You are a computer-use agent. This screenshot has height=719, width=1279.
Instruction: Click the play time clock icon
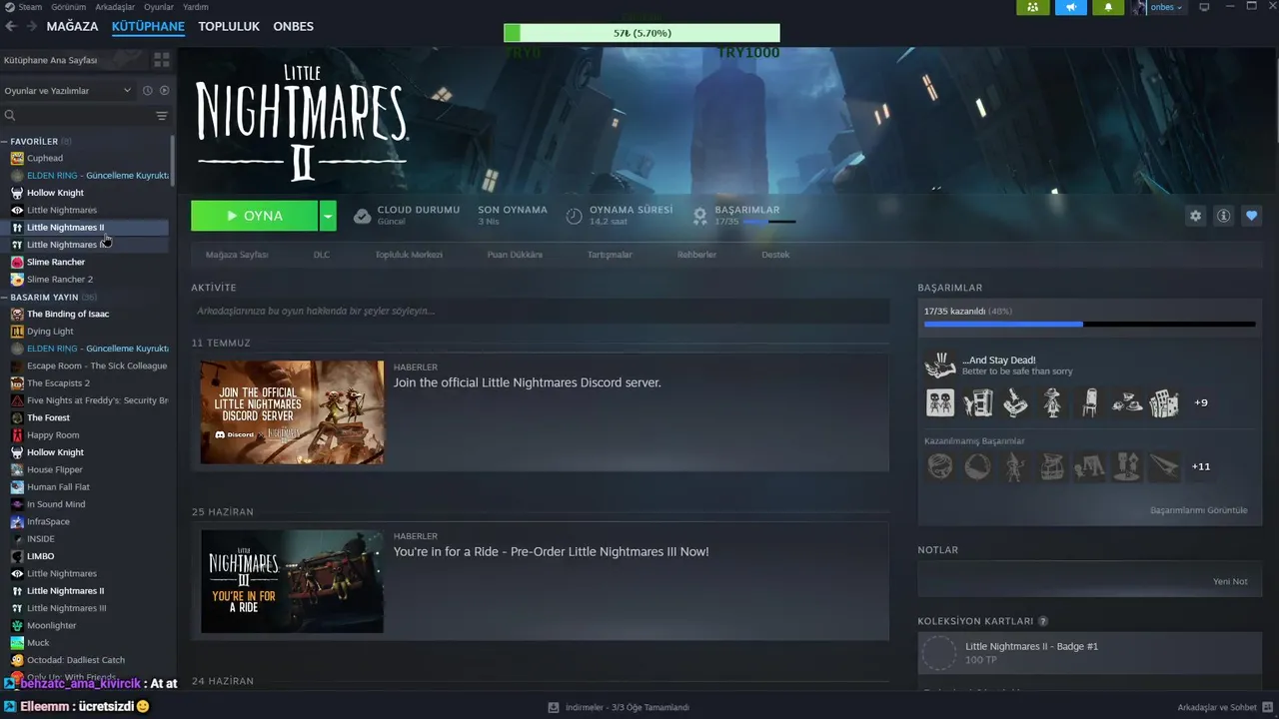point(574,216)
